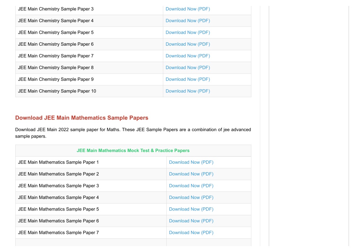Select text 'JEE Main Chemistry Sample Paper 8'
The width and height of the screenshot is (357, 252).
[x=56, y=68]
